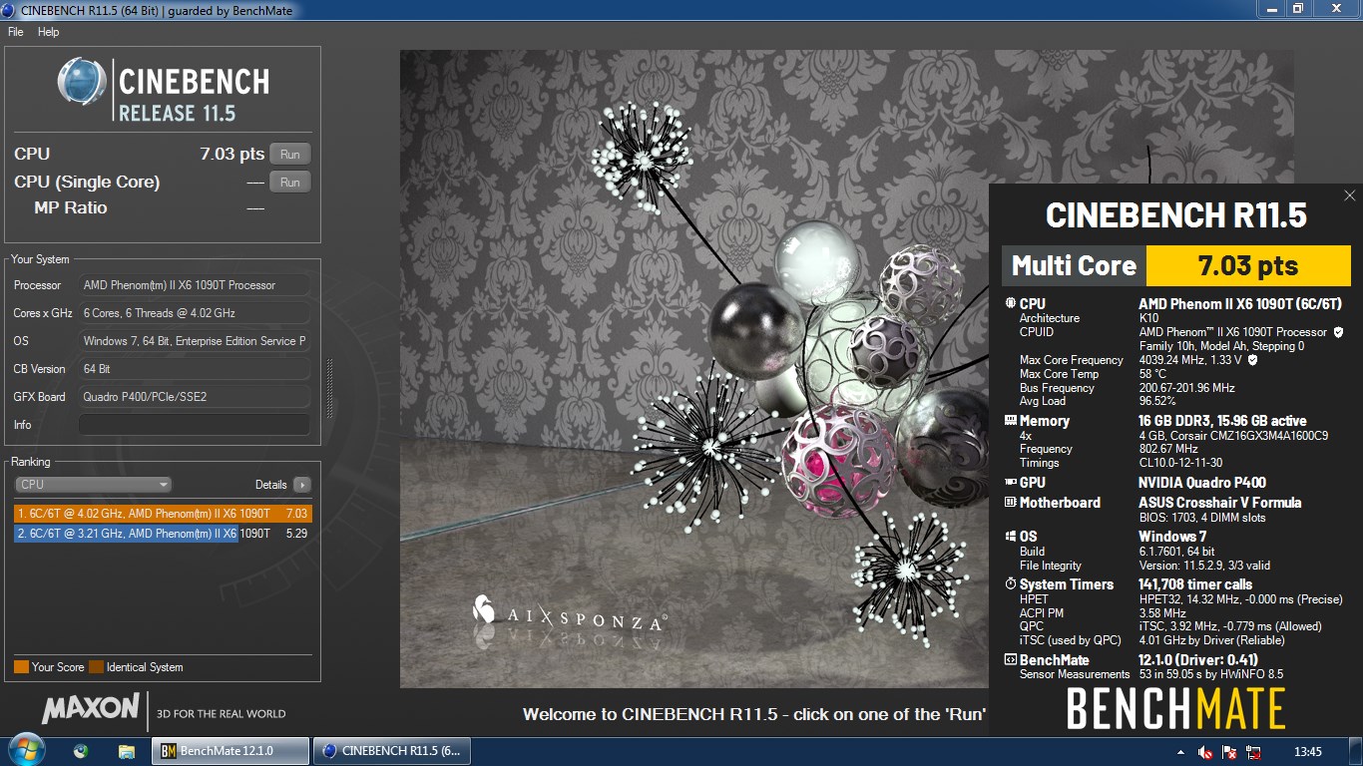Open the File menu

coord(16,32)
